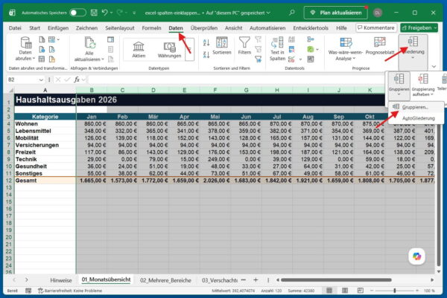
Task: Click the Alle aktualisieren refresh icon
Action: pos(89,42)
